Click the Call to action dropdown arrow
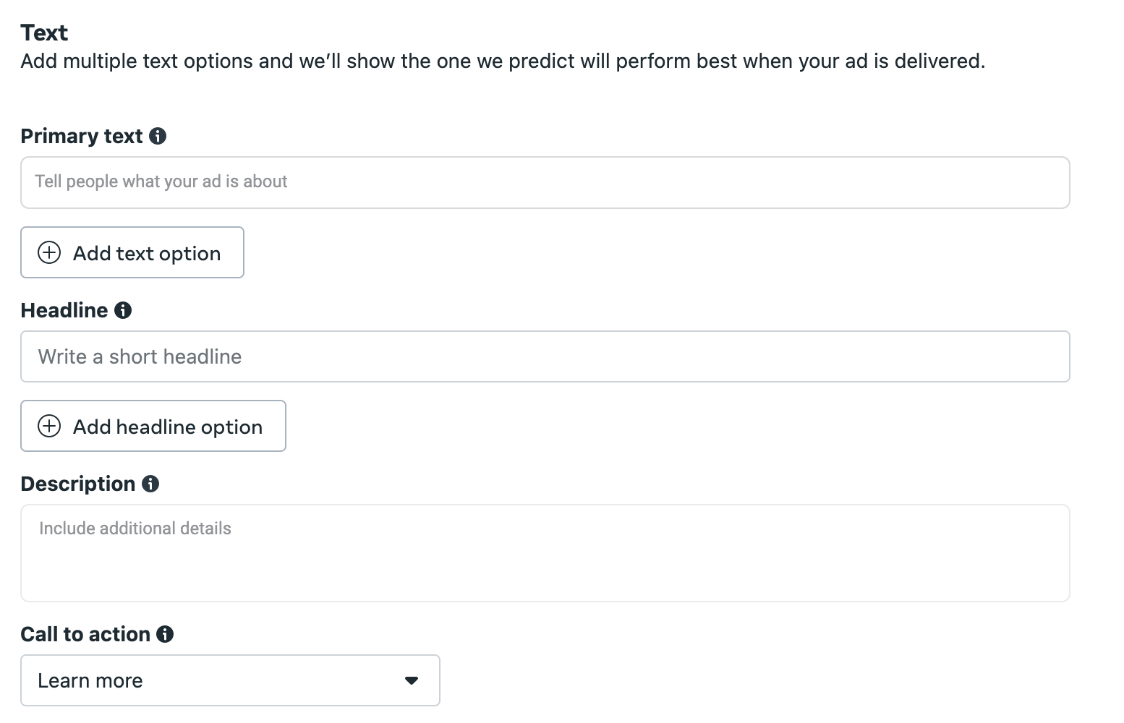This screenshot has width=1124, height=723. [x=412, y=680]
